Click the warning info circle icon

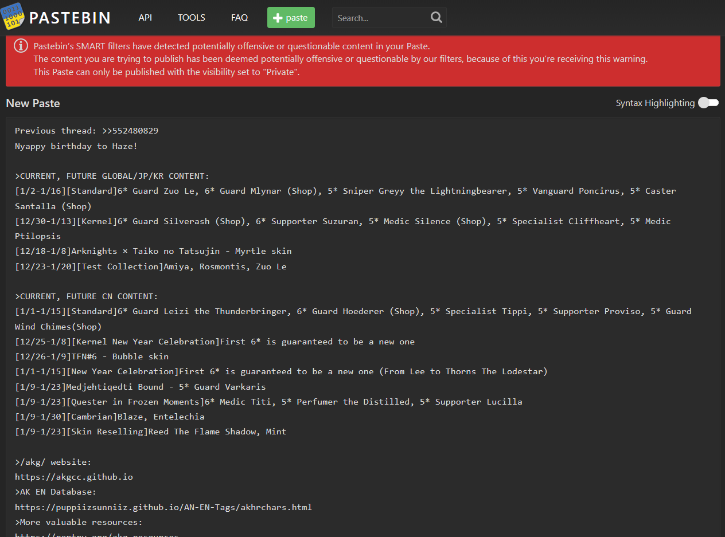(21, 45)
